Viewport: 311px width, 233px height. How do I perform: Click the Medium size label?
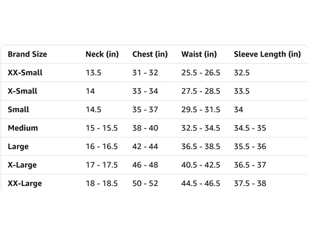click(23, 128)
